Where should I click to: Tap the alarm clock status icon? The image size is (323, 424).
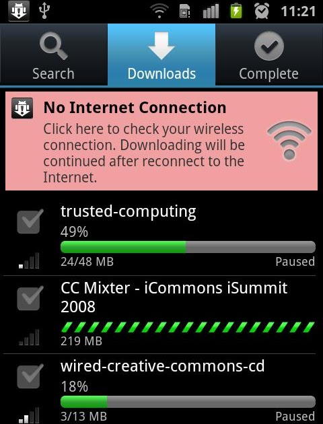pos(261,11)
